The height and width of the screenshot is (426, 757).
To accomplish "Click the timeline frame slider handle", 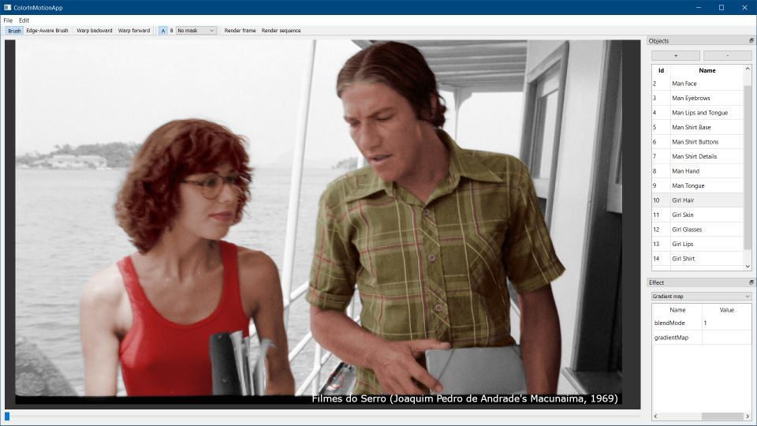I will [x=7, y=416].
